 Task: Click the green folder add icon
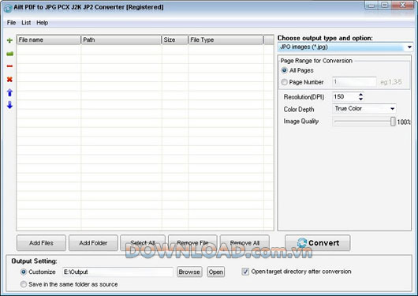(9, 54)
